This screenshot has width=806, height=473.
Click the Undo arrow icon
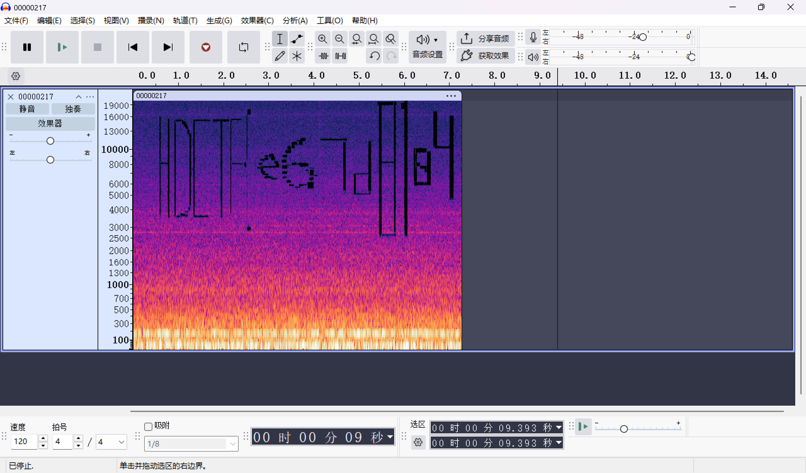coord(374,56)
